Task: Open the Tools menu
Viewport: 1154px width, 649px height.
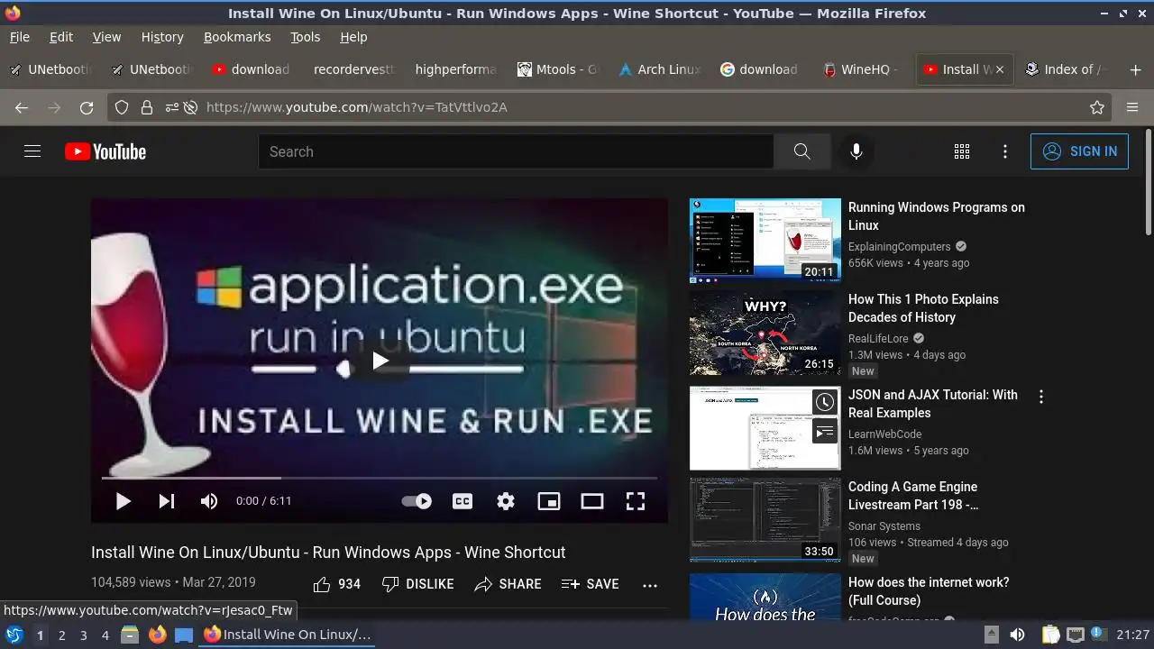Action: pos(305,37)
